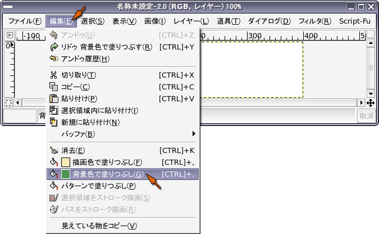
Task: Click the navigation cross-arrows icon at canvas corner
Action: (371, 103)
